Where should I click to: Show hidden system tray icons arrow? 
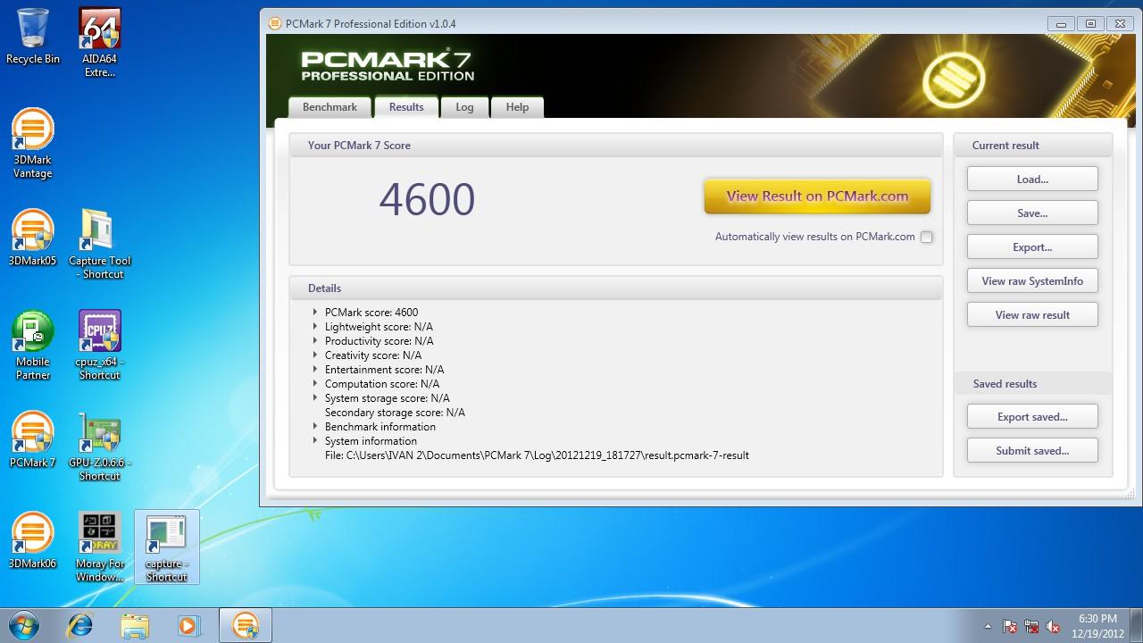tap(988, 626)
